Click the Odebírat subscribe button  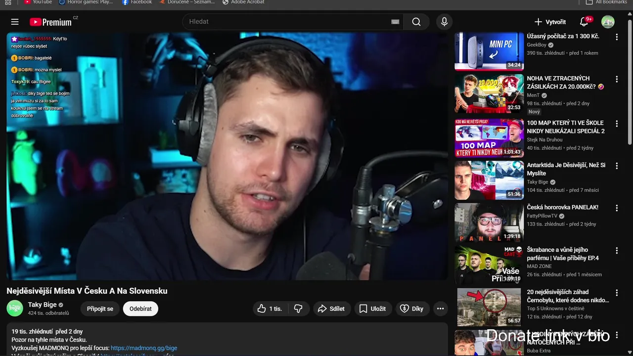coord(140,309)
